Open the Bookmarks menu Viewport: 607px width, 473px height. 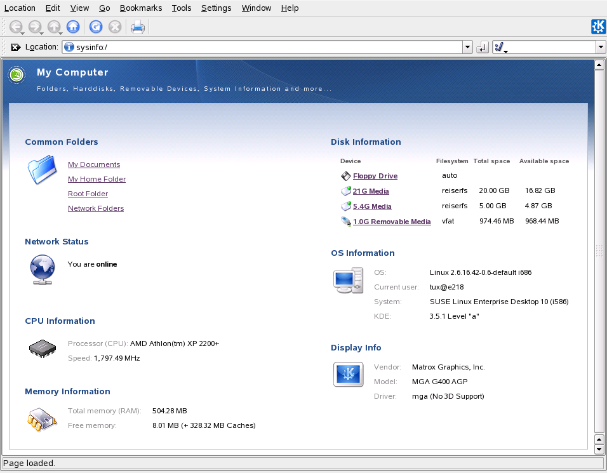point(140,8)
